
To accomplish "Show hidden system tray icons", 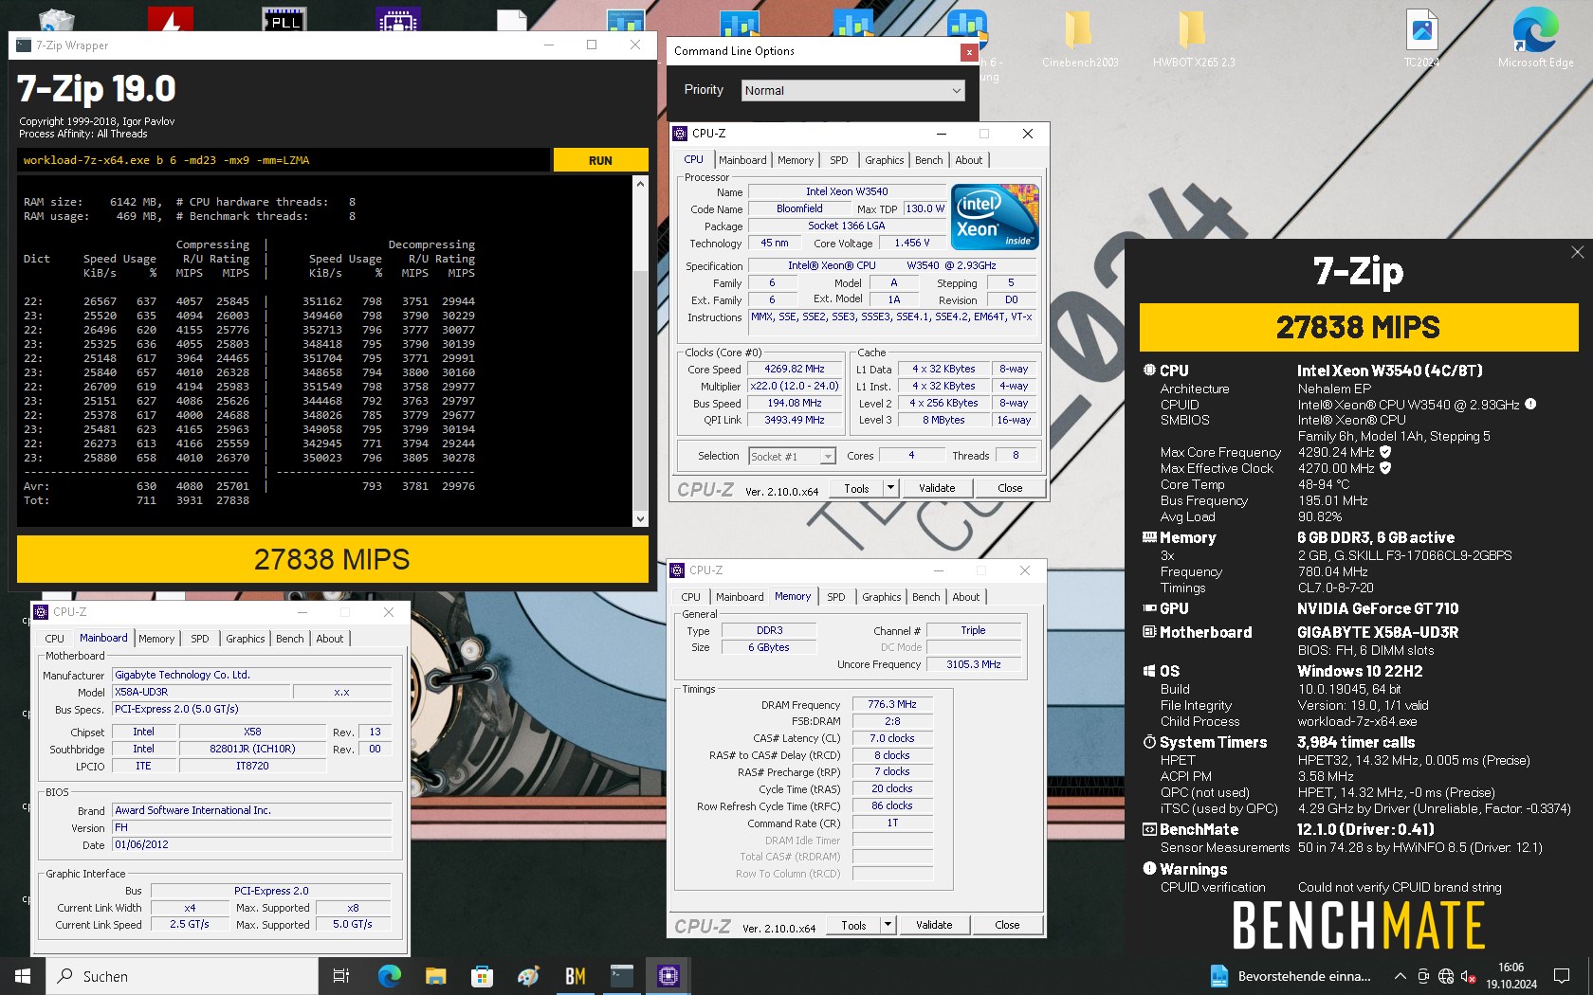I will click(x=1400, y=976).
